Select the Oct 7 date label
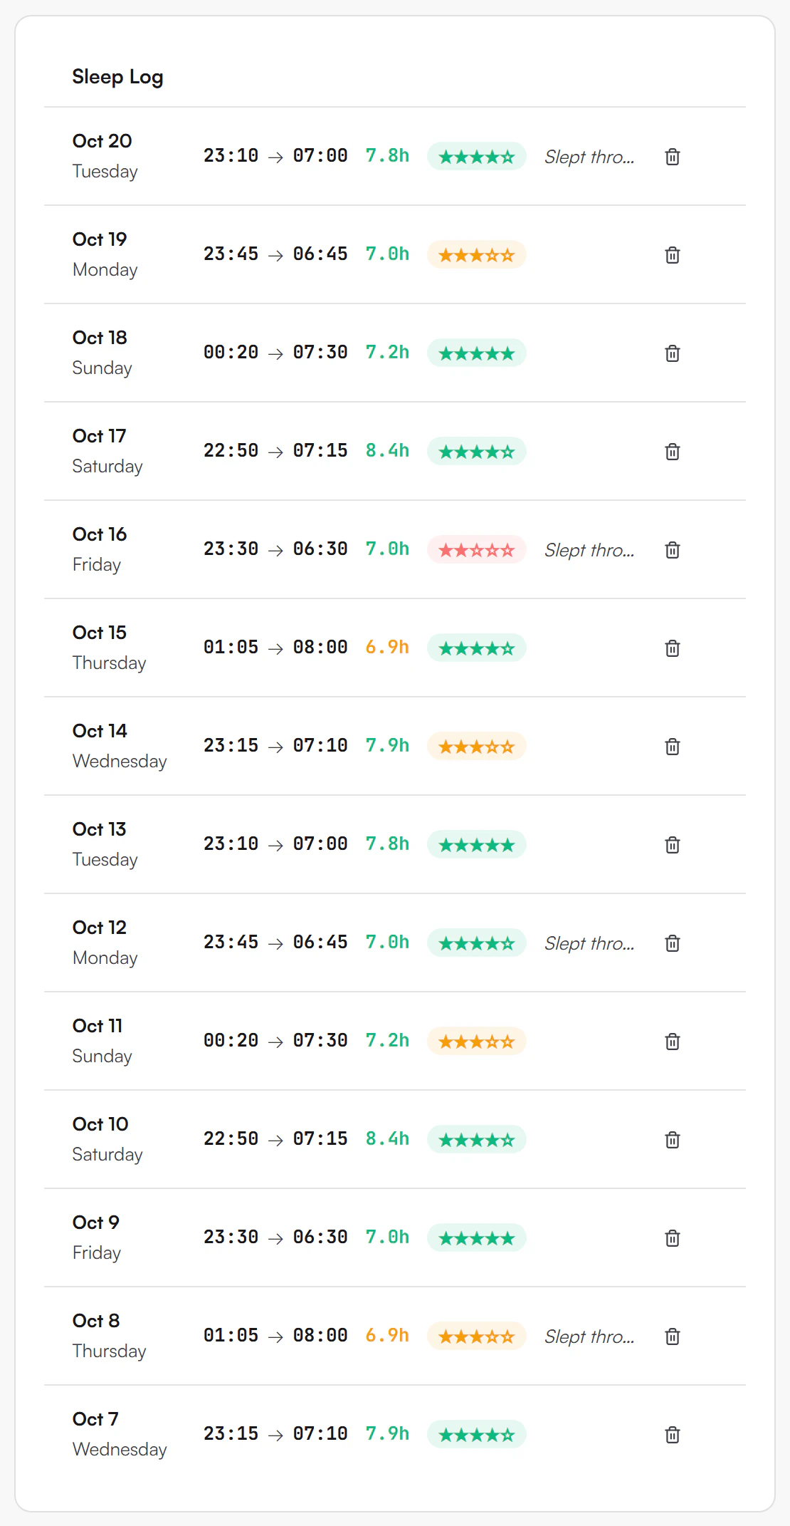 pyautogui.click(x=95, y=1419)
